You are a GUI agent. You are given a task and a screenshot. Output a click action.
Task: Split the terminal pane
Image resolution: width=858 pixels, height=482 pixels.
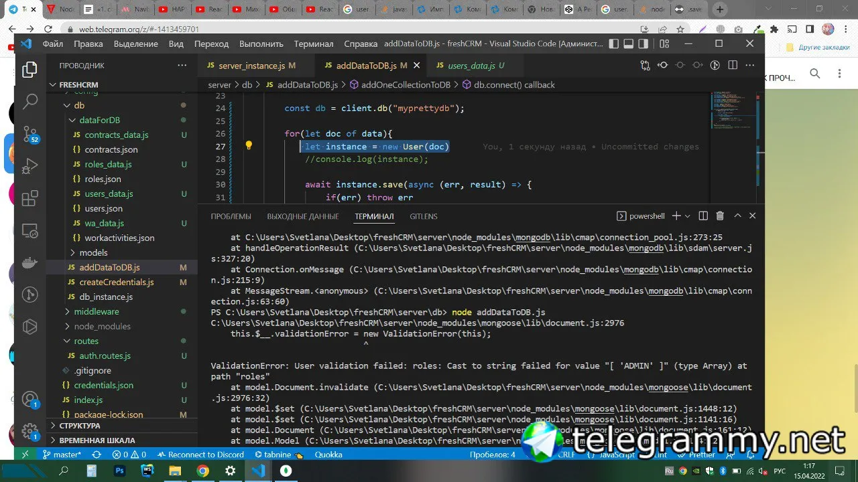click(703, 216)
